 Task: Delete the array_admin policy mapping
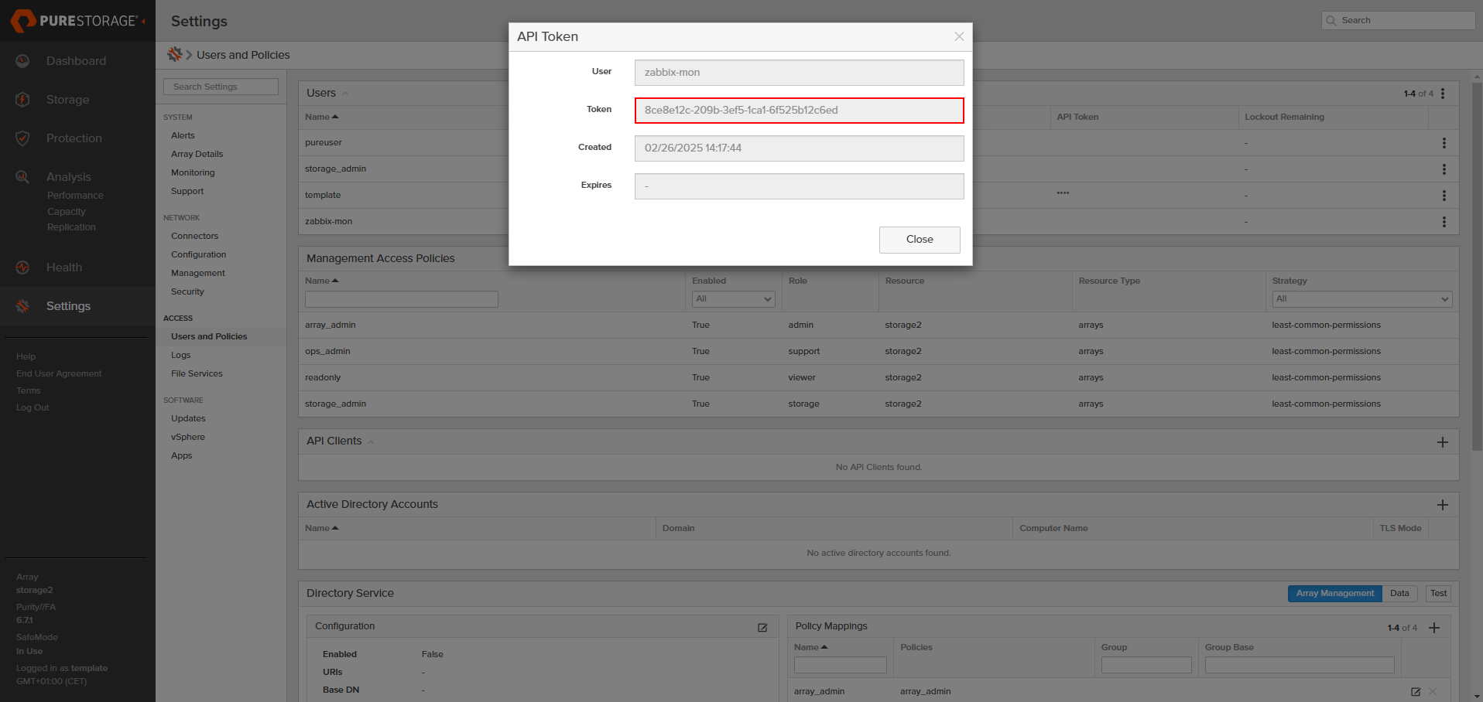pyautogui.click(x=1433, y=692)
